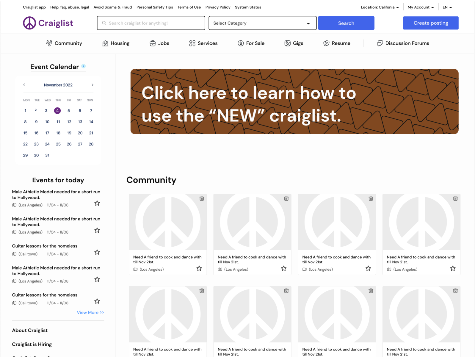The image size is (475, 357).
Task: Open the Services section
Action: click(x=203, y=43)
